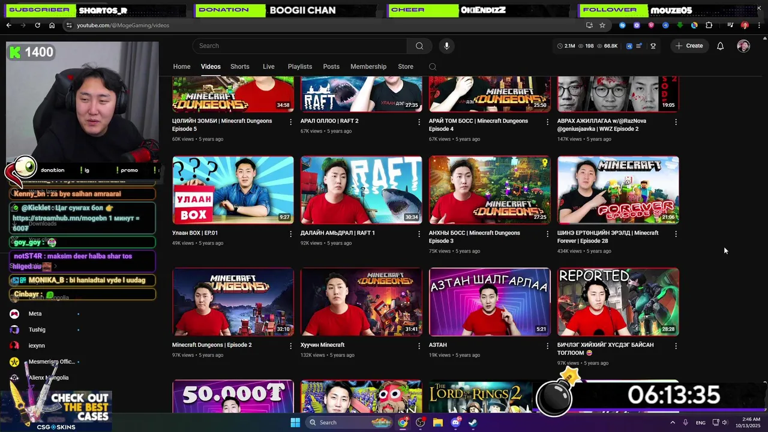Open the Membership tab
This screenshot has height=432, width=768.
(368, 67)
